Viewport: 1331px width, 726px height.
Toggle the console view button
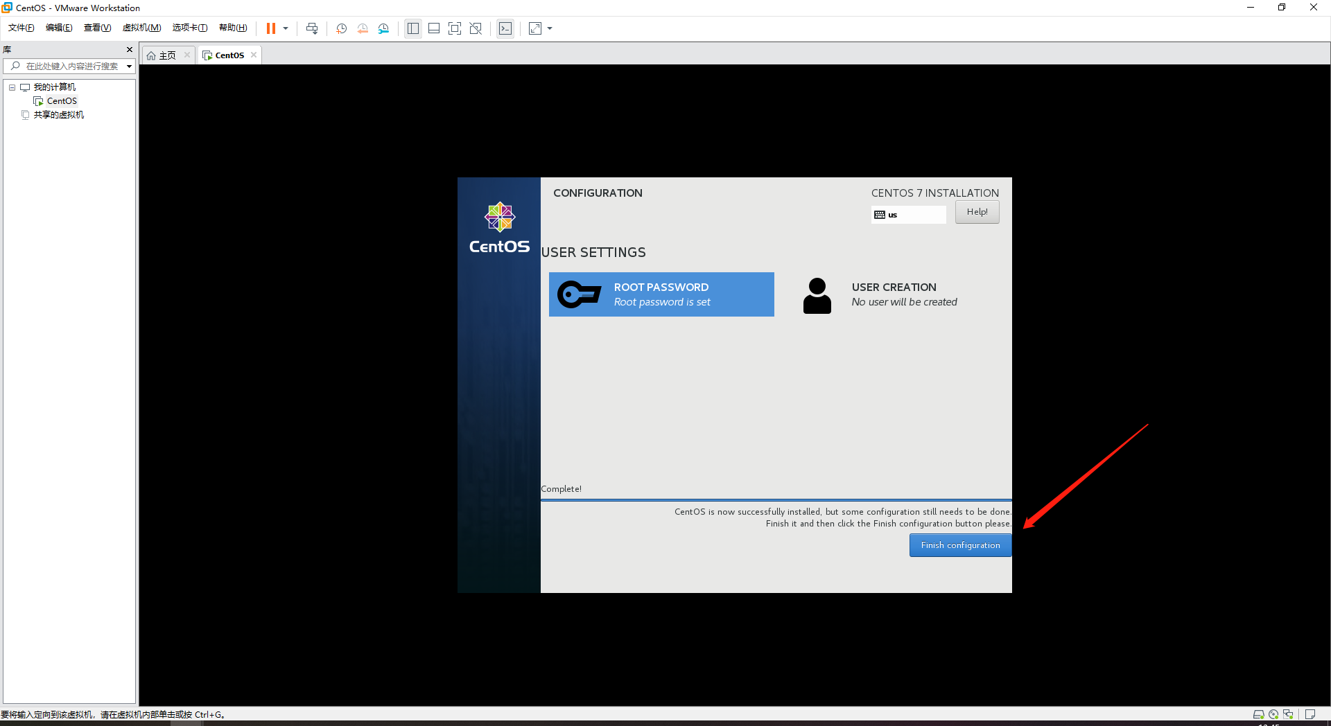505,28
